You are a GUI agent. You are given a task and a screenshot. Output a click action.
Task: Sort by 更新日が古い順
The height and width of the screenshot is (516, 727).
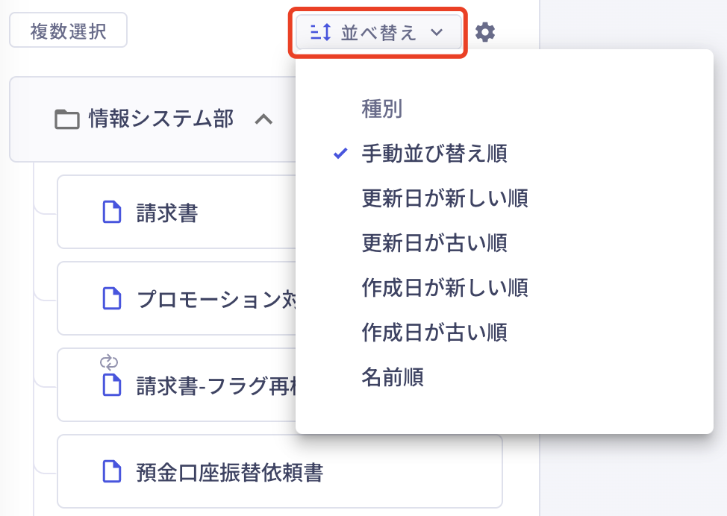434,243
